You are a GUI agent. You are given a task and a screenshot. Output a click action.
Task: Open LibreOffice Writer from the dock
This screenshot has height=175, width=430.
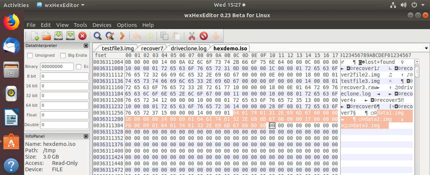tap(12, 118)
